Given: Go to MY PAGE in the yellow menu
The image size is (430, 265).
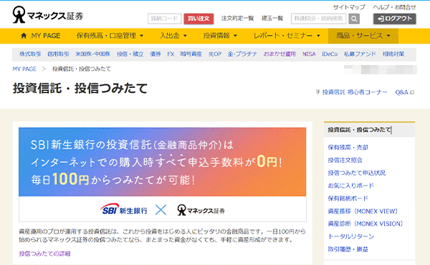Looking at the screenshot, I should [x=41, y=36].
